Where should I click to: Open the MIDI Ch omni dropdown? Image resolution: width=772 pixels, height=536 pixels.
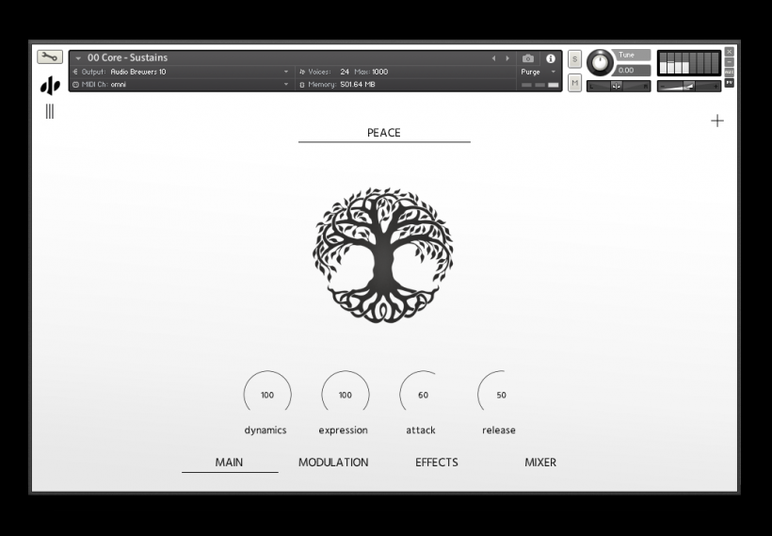(x=198, y=85)
